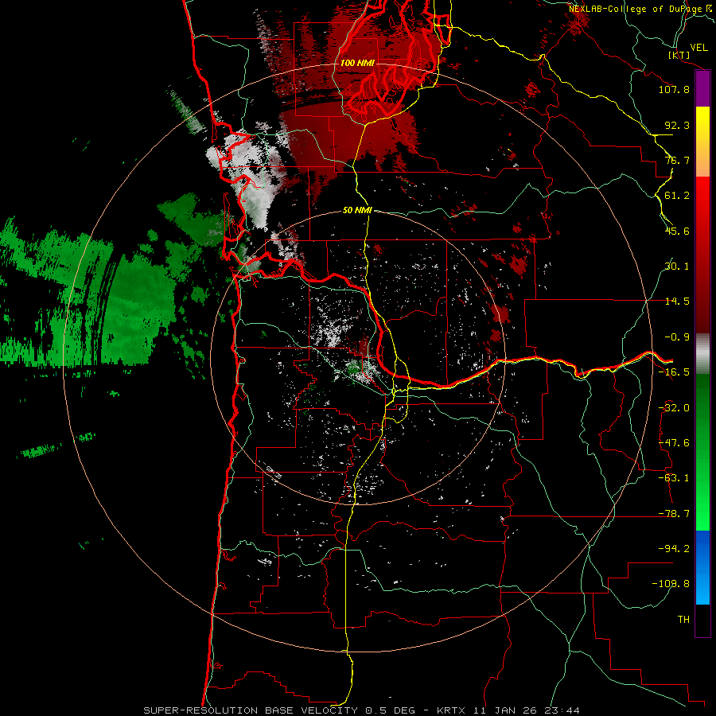Click the 30.1 velocity scale value
The height and width of the screenshot is (716, 716).
pos(677,267)
